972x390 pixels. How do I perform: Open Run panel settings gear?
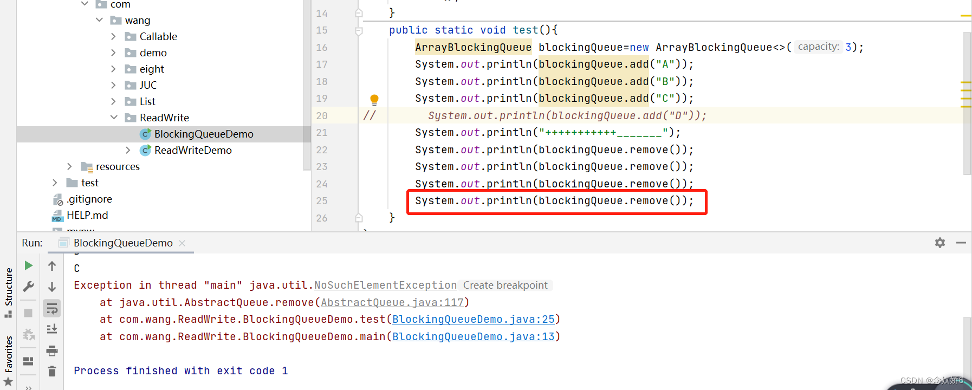[940, 243]
